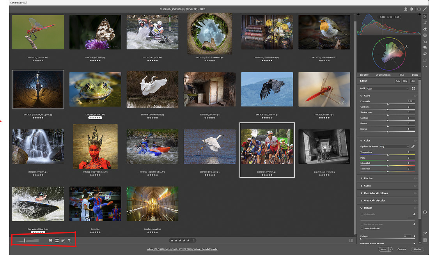Expand the Curva section

click(362, 186)
